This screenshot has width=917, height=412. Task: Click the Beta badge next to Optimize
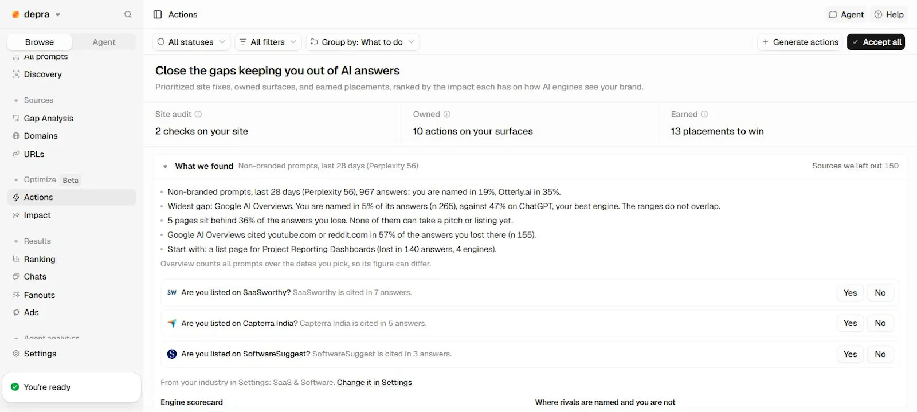point(70,180)
